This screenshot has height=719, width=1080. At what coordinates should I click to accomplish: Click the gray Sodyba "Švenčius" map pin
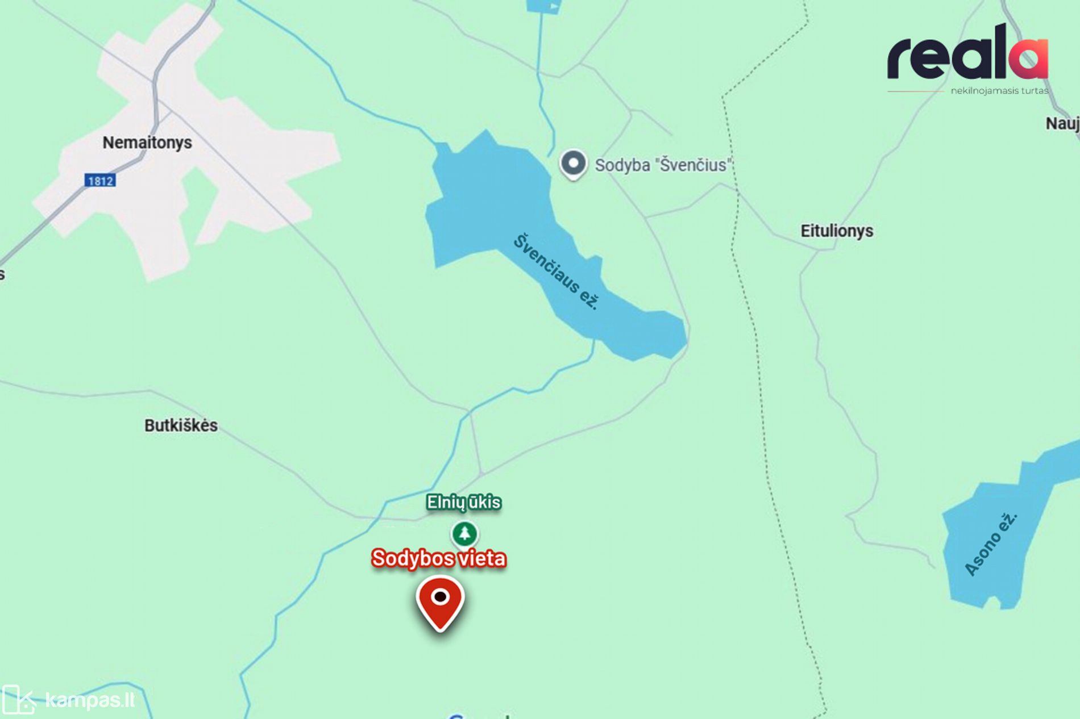(x=573, y=165)
